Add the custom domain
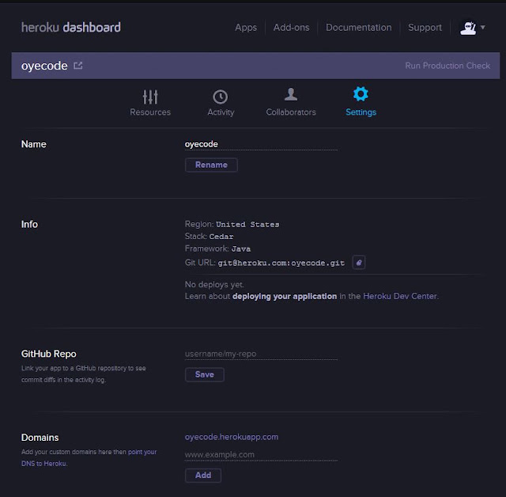 (x=203, y=476)
